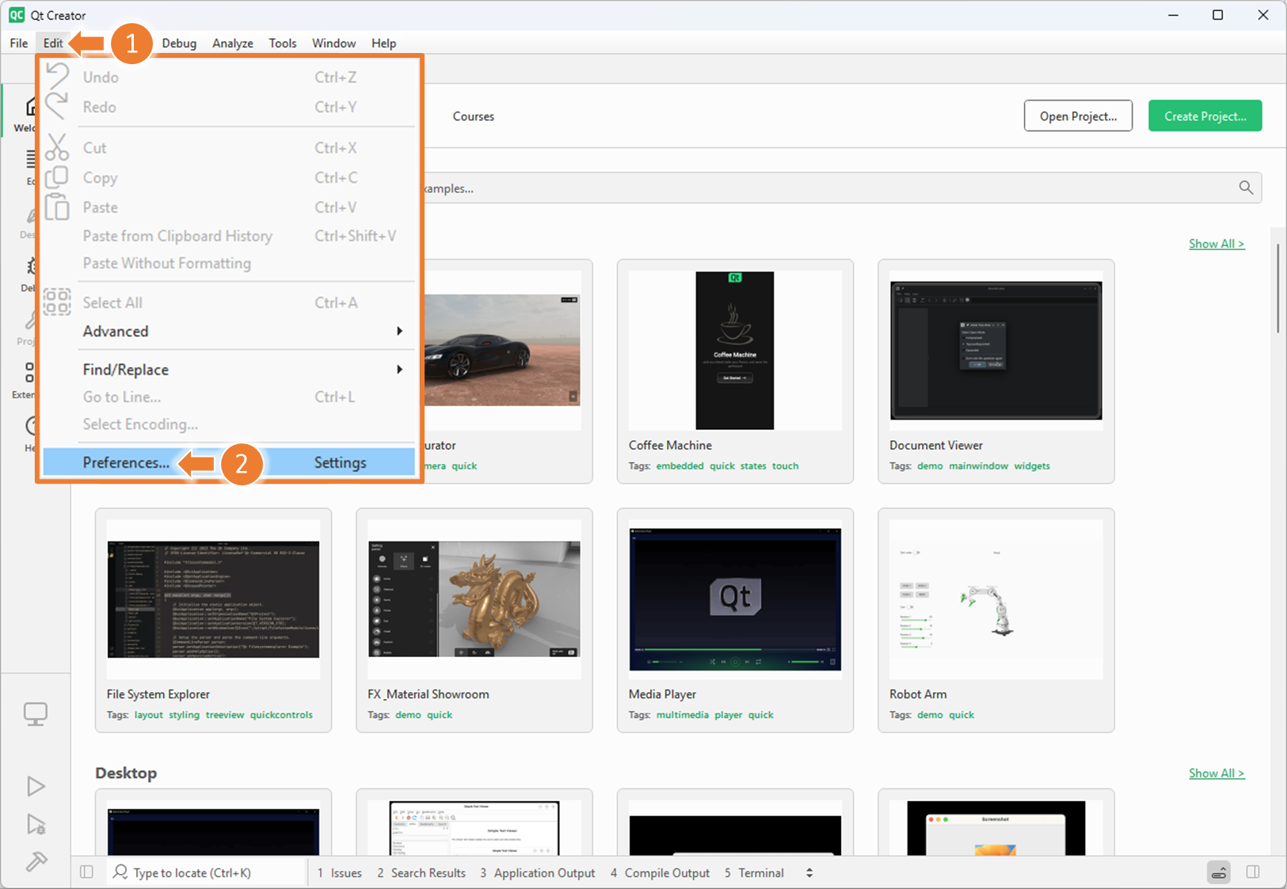Click the treeview tag

tap(225, 714)
